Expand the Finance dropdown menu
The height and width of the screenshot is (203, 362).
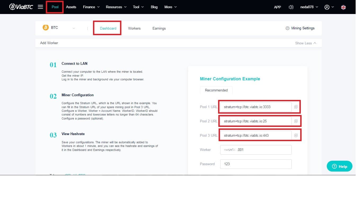pos(91,7)
